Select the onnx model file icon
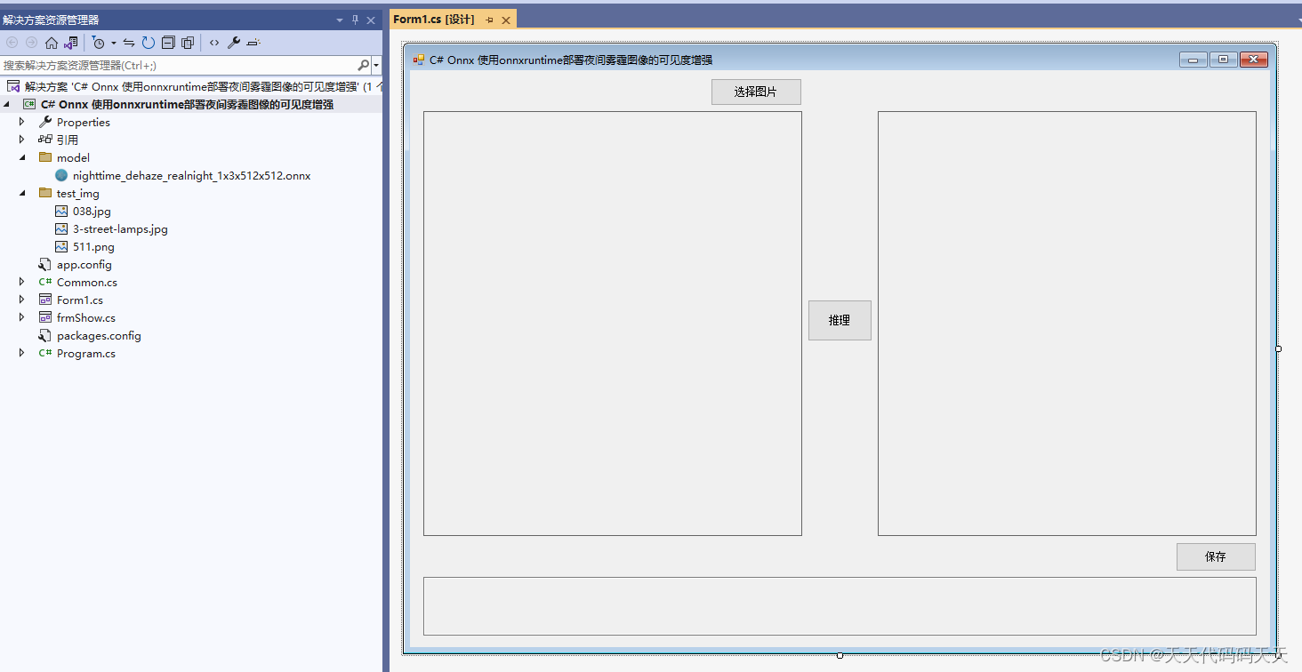The height and width of the screenshot is (672, 1302). pyautogui.click(x=61, y=175)
